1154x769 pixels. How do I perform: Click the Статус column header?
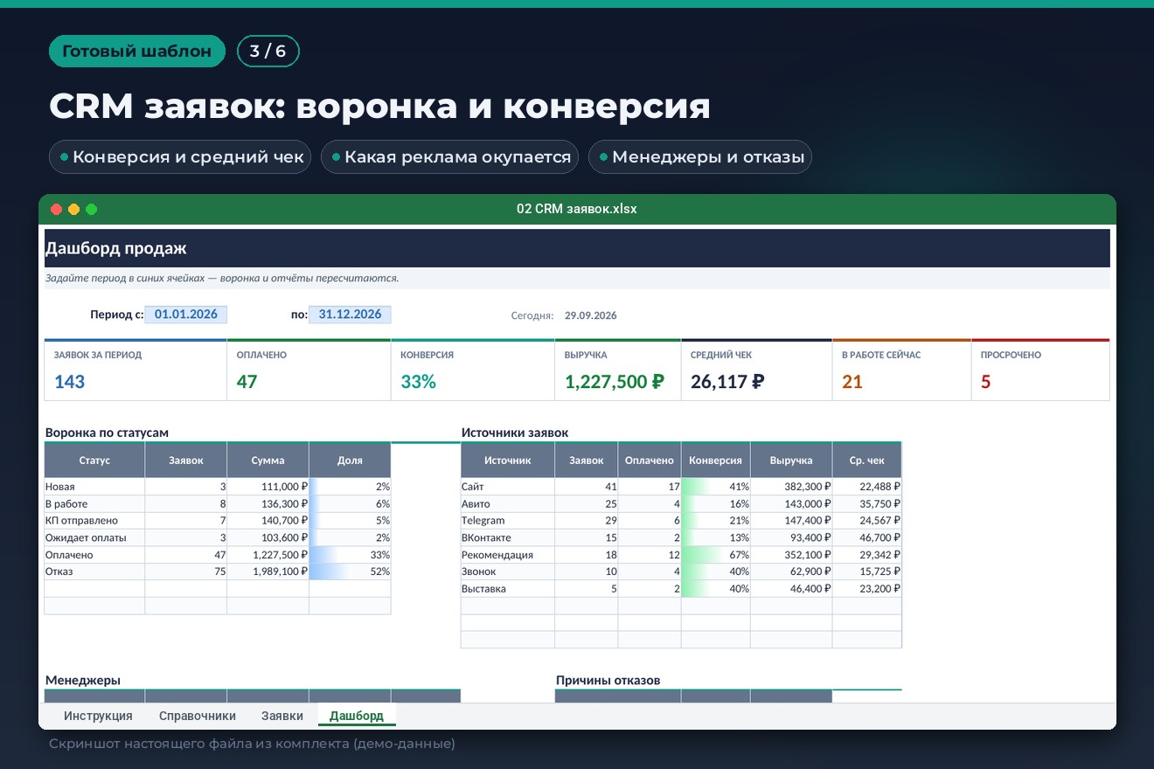(x=94, y=461)
